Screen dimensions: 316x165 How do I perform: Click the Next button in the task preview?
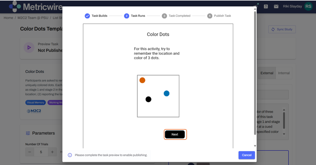coord(175,134)
